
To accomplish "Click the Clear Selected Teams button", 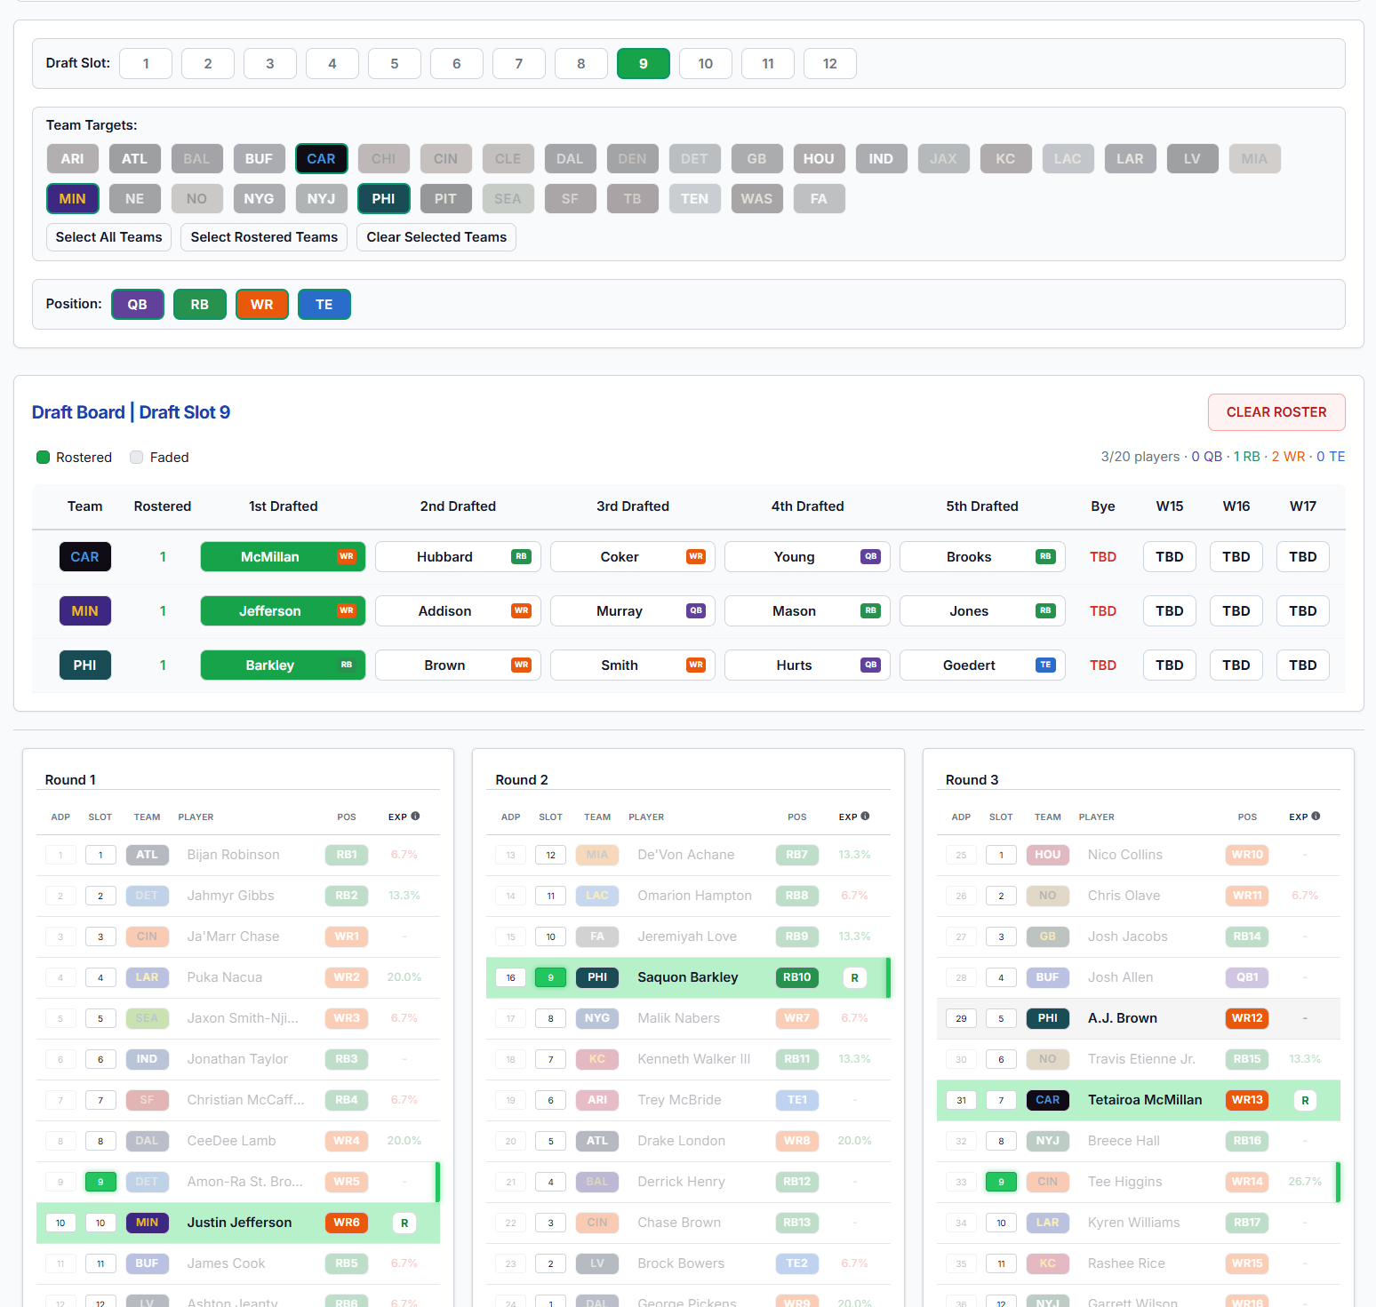I will coord(436,237).
